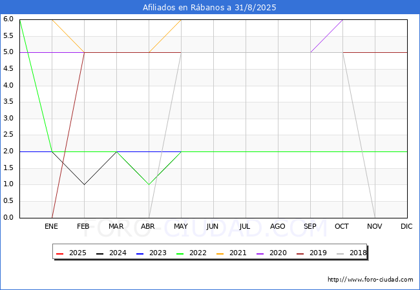Click the 1.0 y-axis value
The image size is (420, 290).
pyautogui.click(x=8, y=184)
